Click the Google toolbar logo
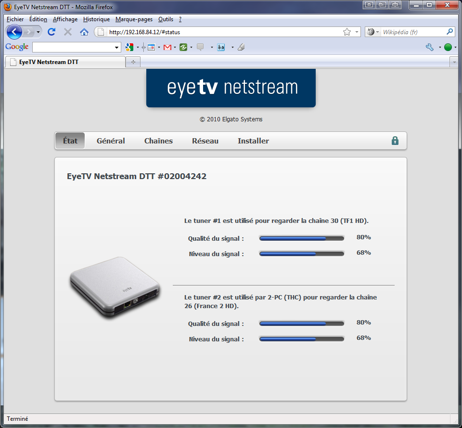This screenshot has width=462, height=428. point(17,47)
